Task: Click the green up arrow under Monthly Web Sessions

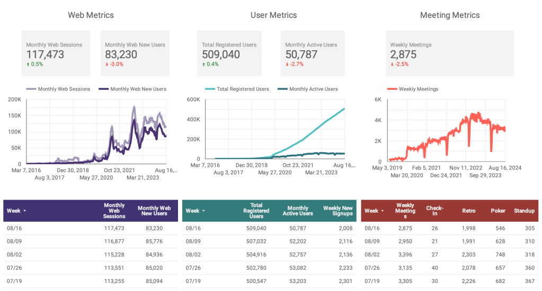Action: [28, 64]
